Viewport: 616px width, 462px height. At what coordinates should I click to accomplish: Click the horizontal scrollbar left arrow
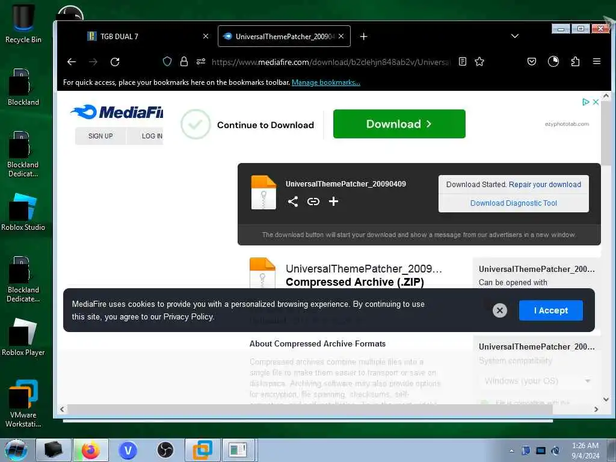(62, 409)
